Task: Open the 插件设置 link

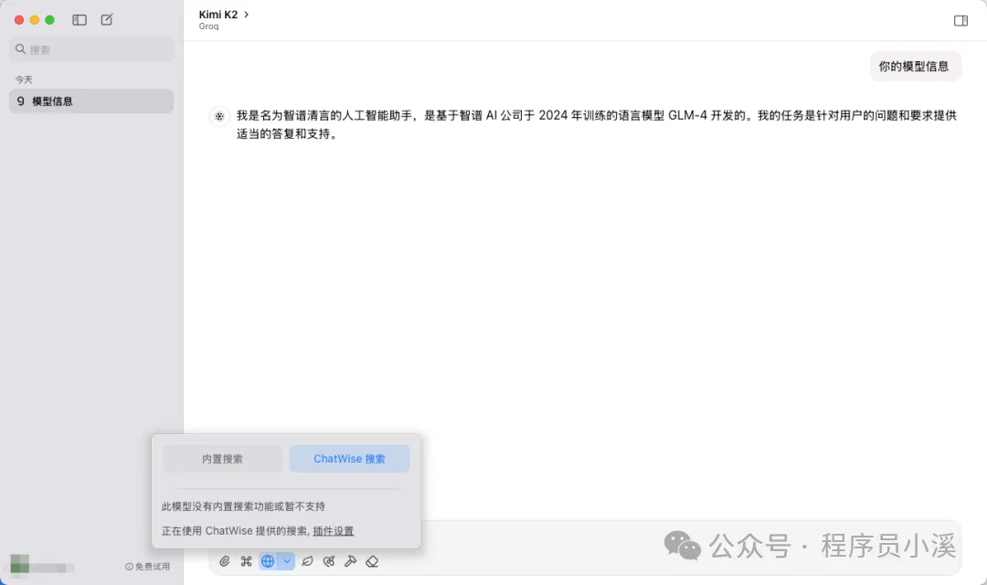Action: pos(333,531)
